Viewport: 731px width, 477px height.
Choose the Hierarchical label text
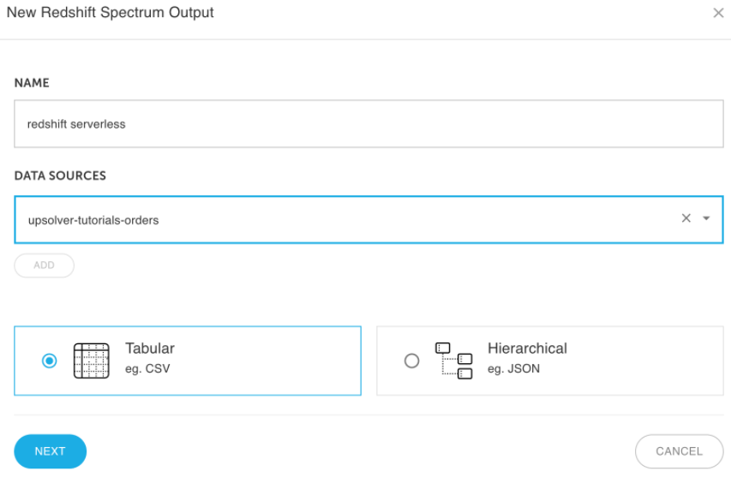click(x=527, y=349)
